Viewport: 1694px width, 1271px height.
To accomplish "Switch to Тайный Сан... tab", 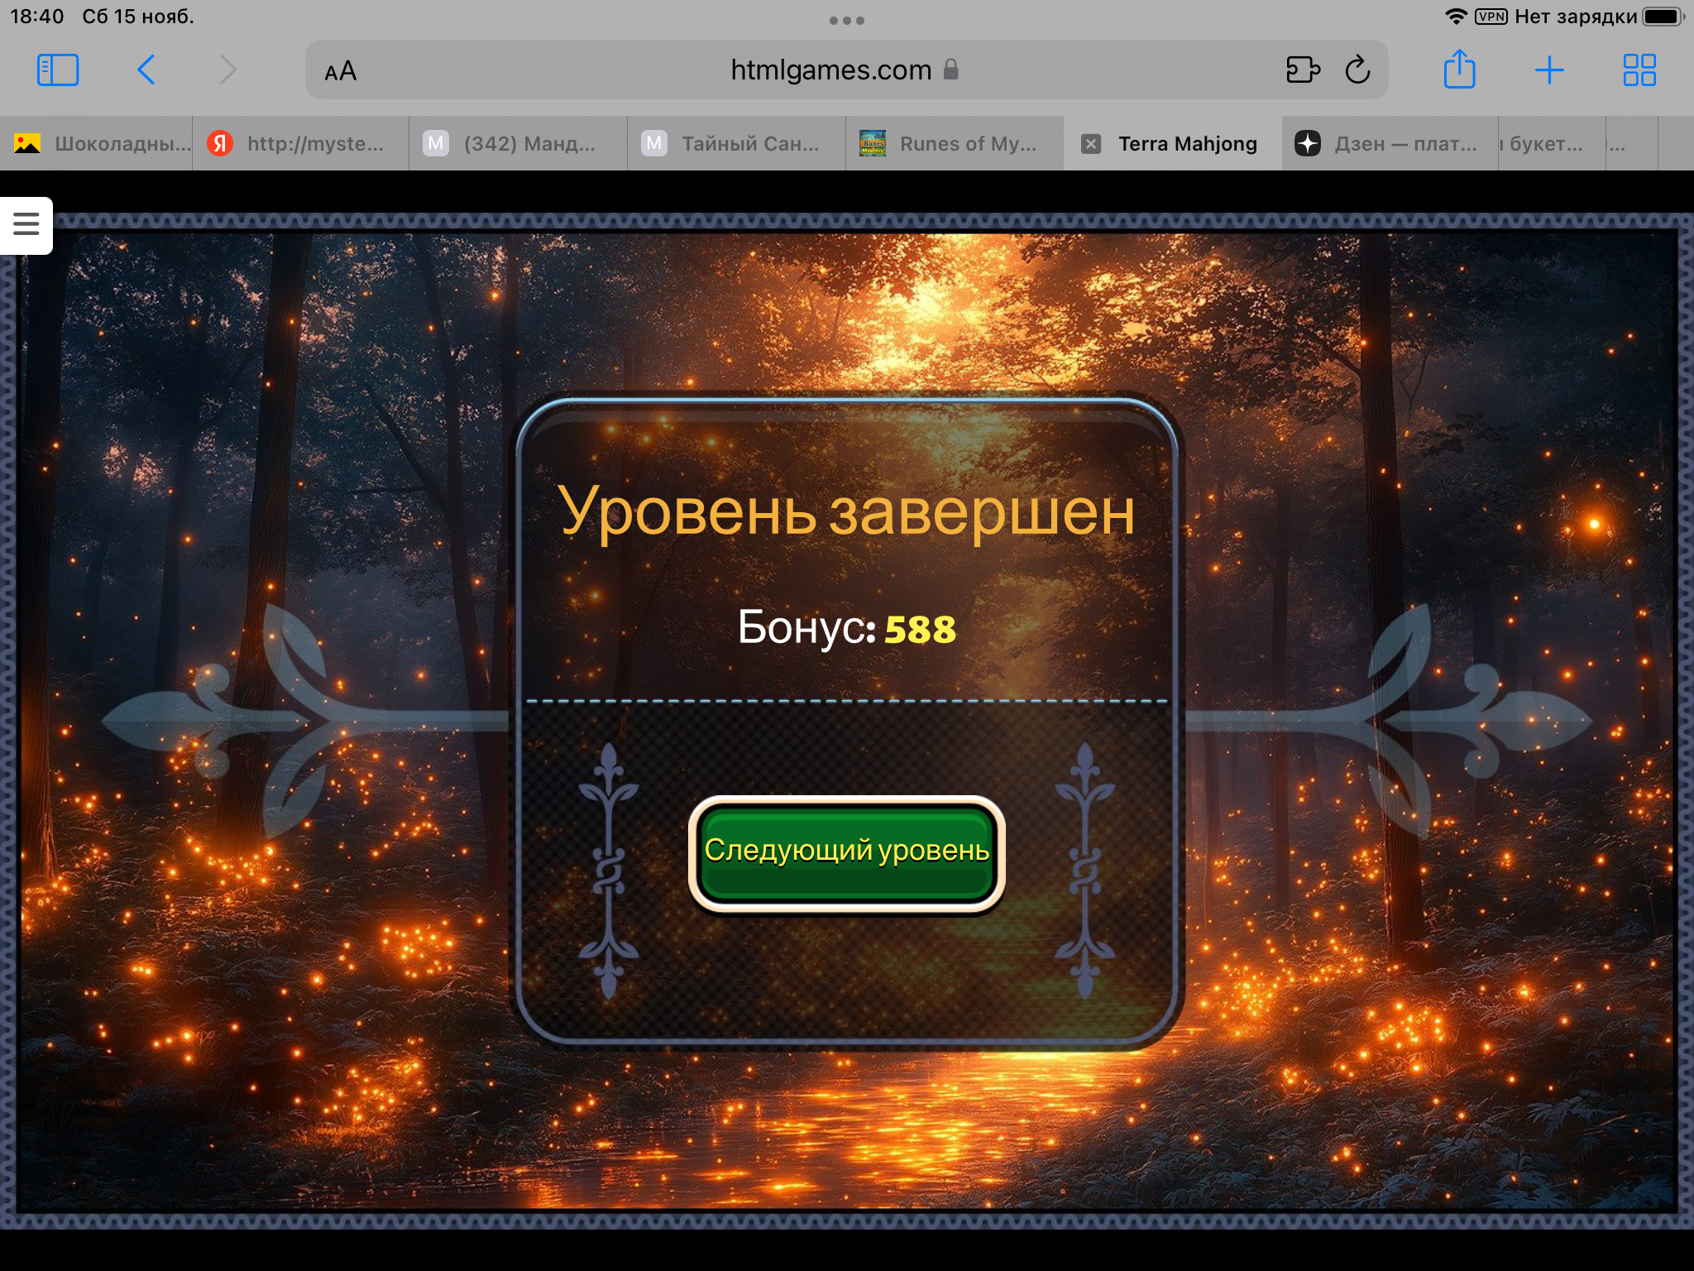I will point(736,144).
